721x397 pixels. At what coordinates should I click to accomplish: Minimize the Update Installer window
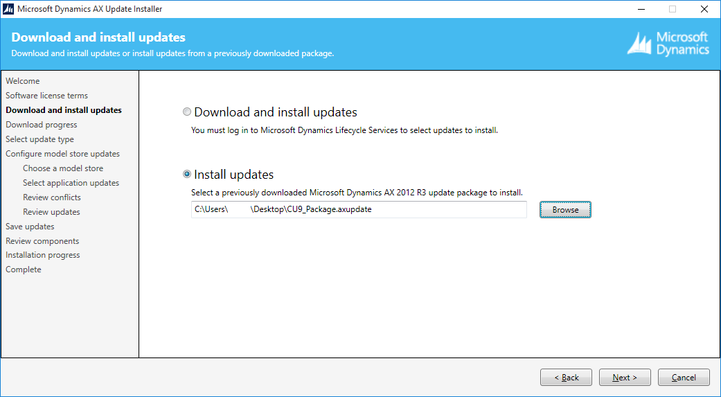pyautogui.click(x=641, y=9)
